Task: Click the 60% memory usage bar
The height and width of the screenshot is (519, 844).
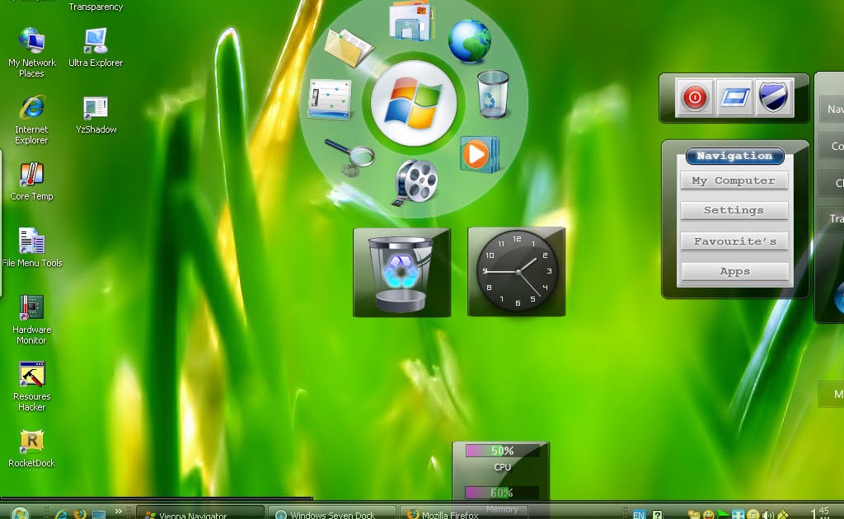Action: [502, 493]
